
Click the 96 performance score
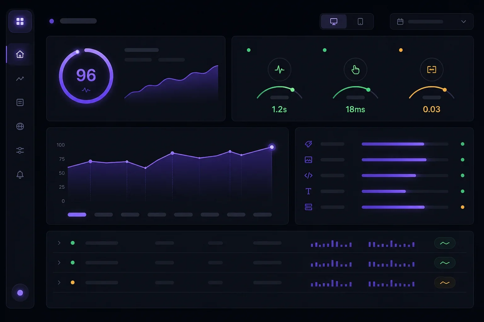86,75
